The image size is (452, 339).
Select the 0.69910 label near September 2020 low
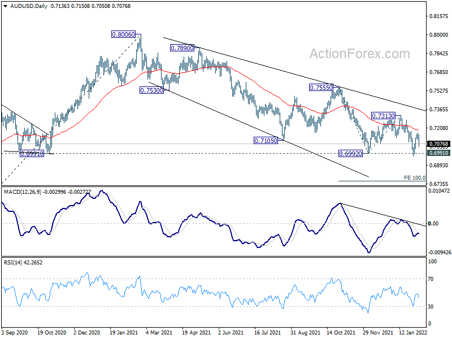32,154
